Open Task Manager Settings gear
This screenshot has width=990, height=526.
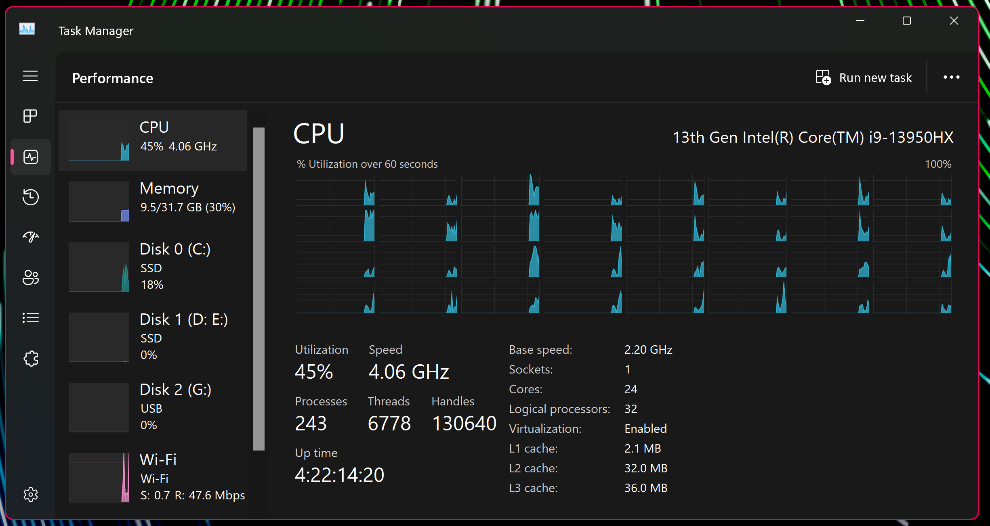tap(30, 495)
